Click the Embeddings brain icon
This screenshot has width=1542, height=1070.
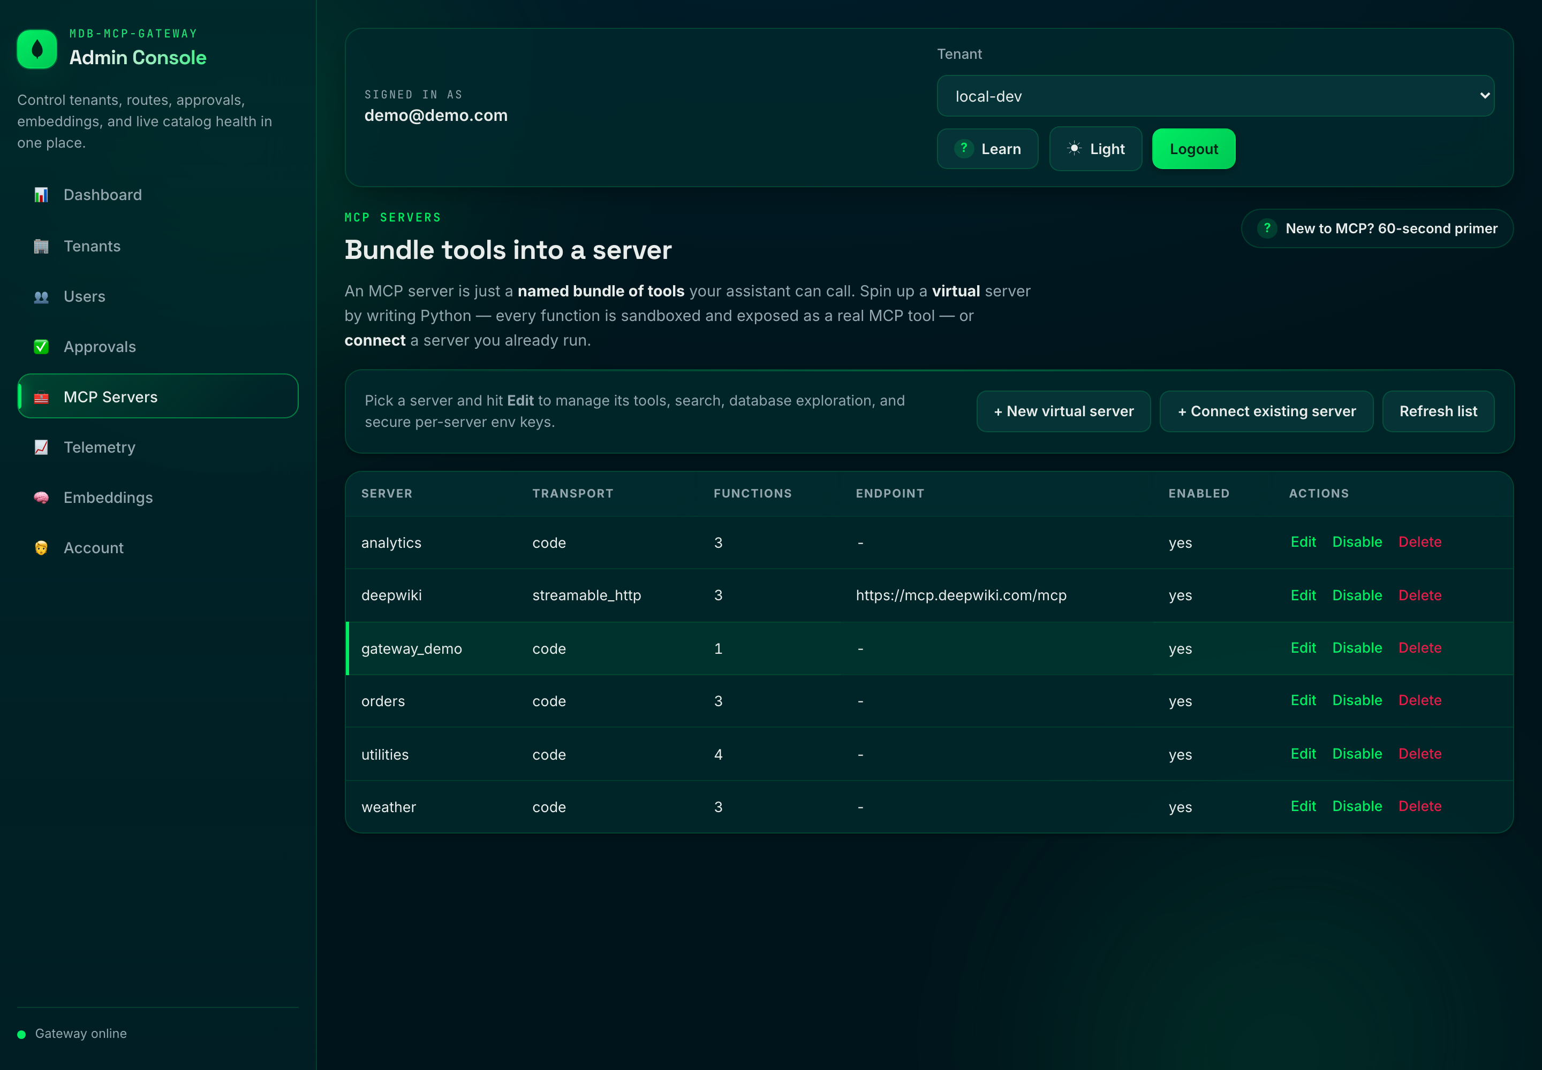pyautogui.click(x=41, y=498)
